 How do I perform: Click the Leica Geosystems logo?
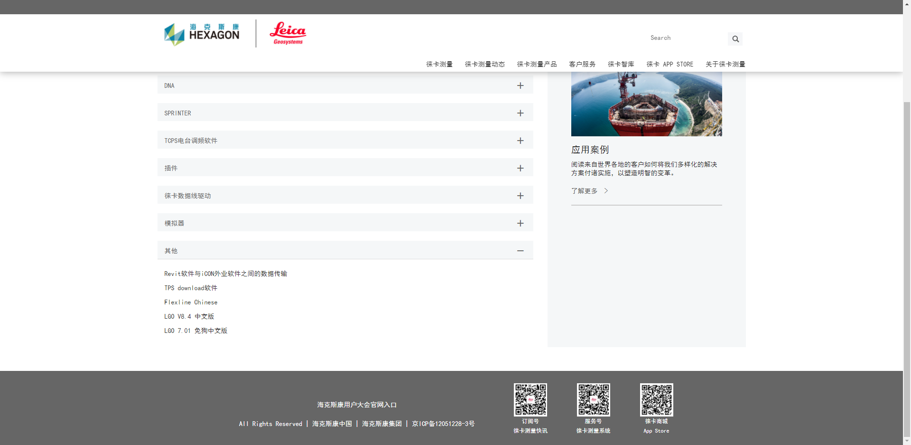tap(288, 33)
